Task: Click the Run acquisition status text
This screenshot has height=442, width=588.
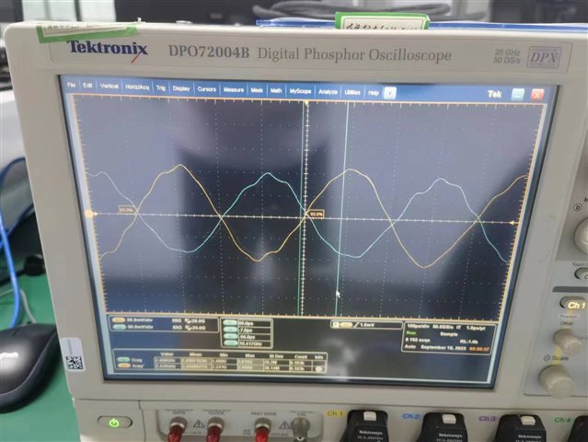Action: 411,333
